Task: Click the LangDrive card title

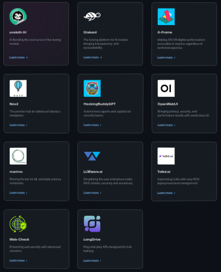Action: 92,240
